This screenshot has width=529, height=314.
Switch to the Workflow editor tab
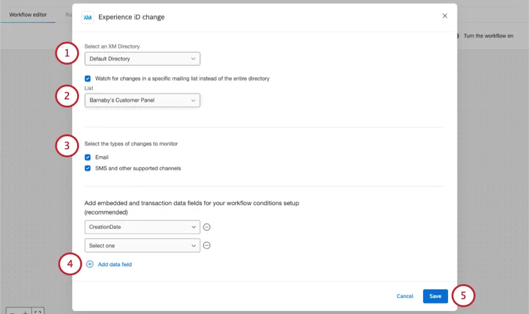28,14
